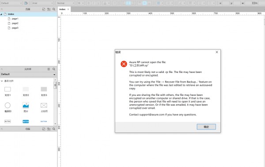Open the line width dropdown
265x167 pixels.
click(x=192, y=3)
